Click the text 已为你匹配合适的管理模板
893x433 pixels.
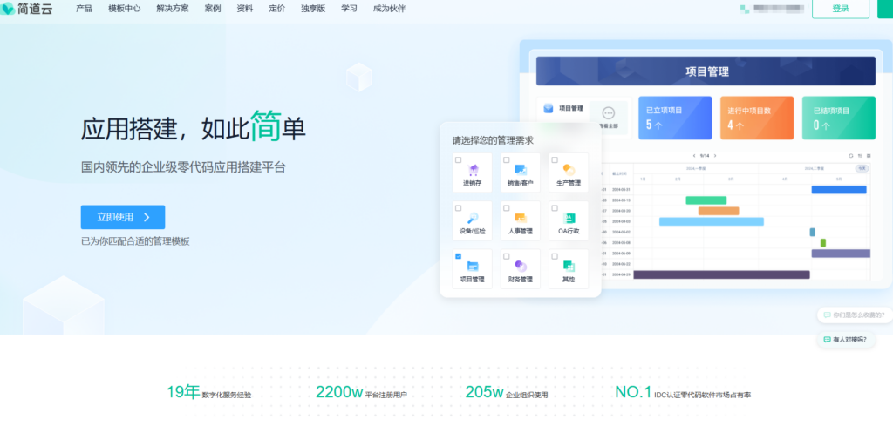pyautogui.click(x=135, y=241)
